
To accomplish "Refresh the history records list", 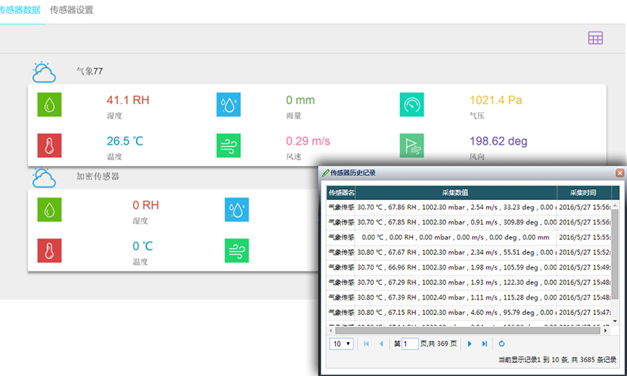I will coord(501,344).
